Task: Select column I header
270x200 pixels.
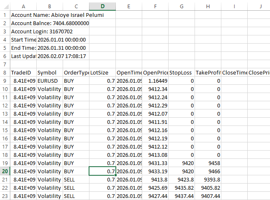Action: click(x=234, y=7)
